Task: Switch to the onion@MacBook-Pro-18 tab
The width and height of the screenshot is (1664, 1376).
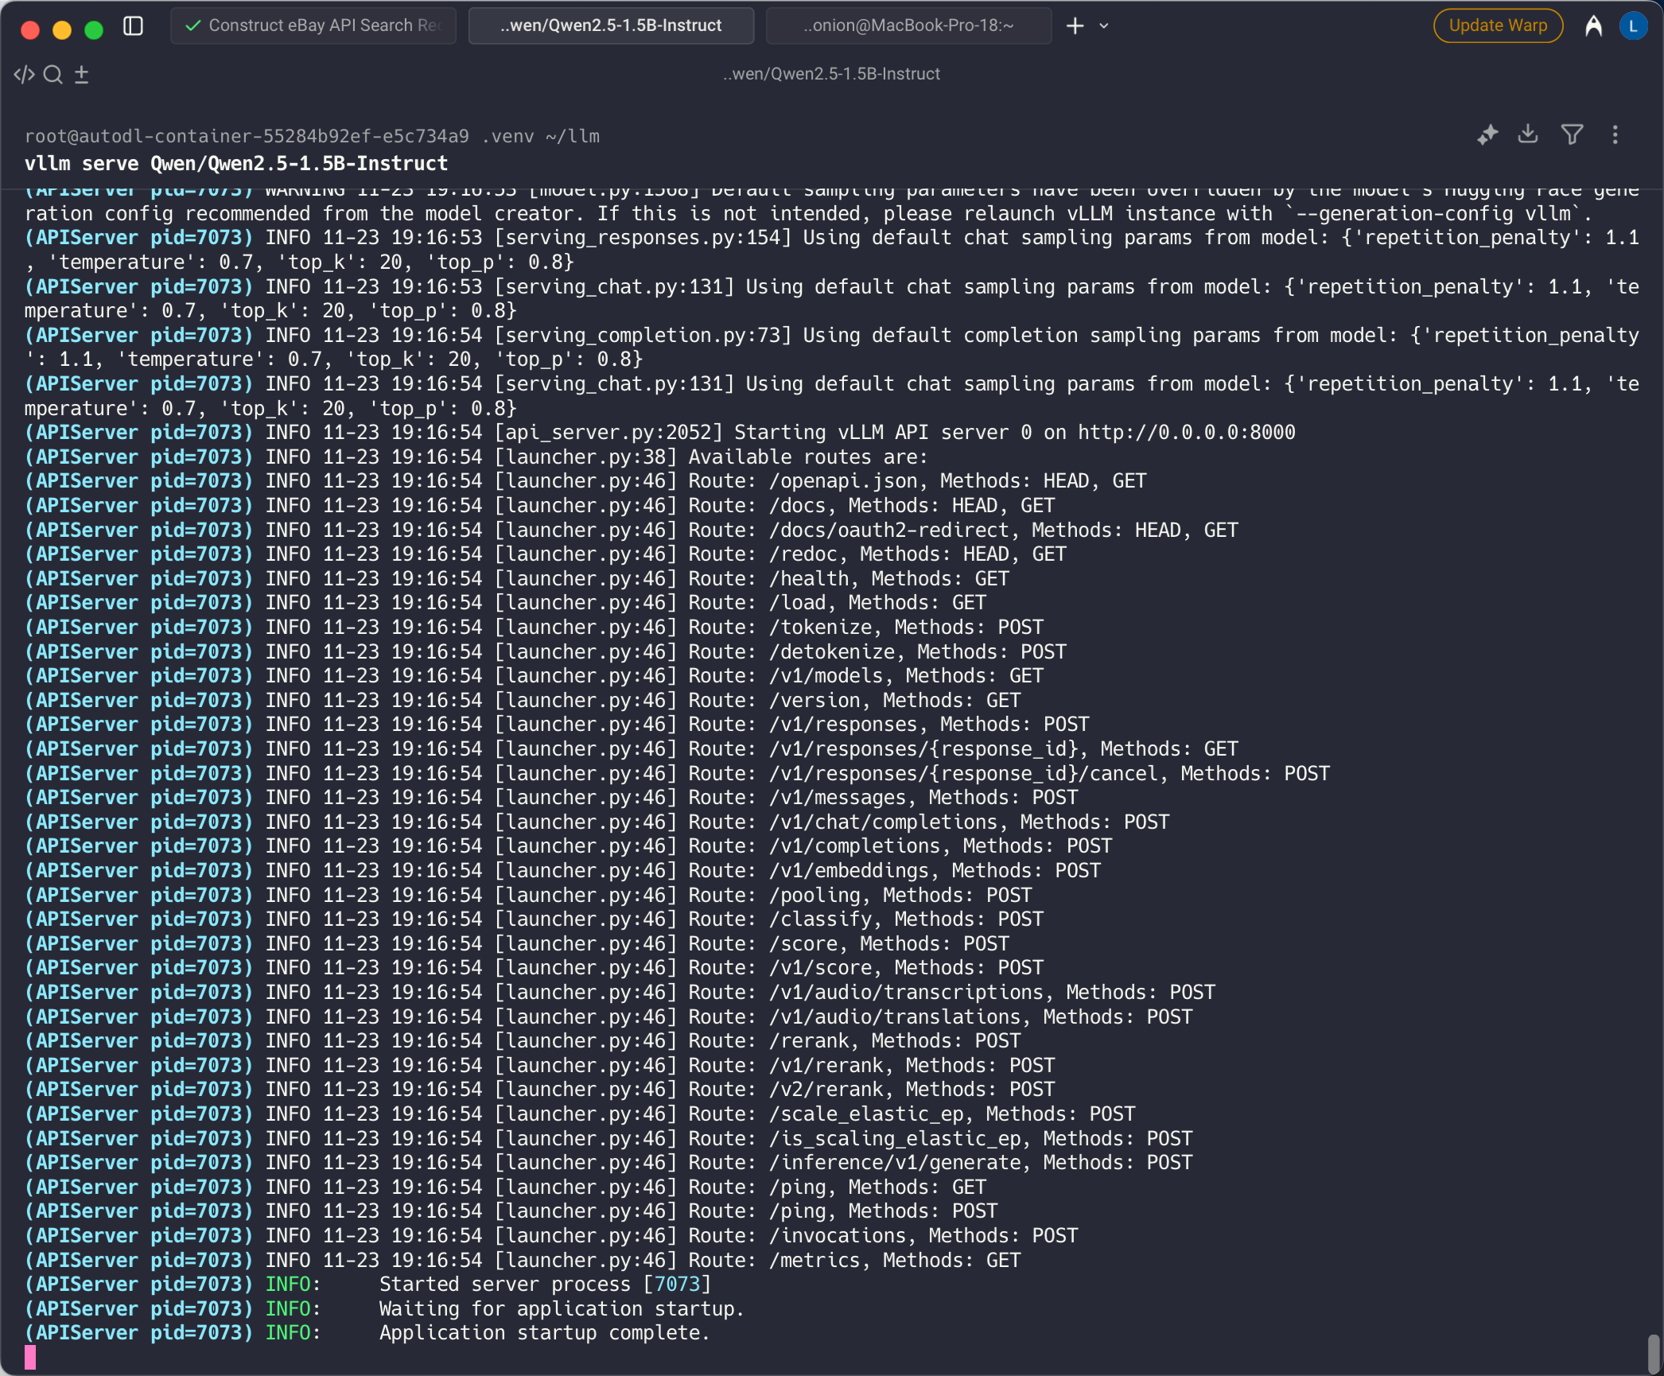Action: click(x=908, y=26)
